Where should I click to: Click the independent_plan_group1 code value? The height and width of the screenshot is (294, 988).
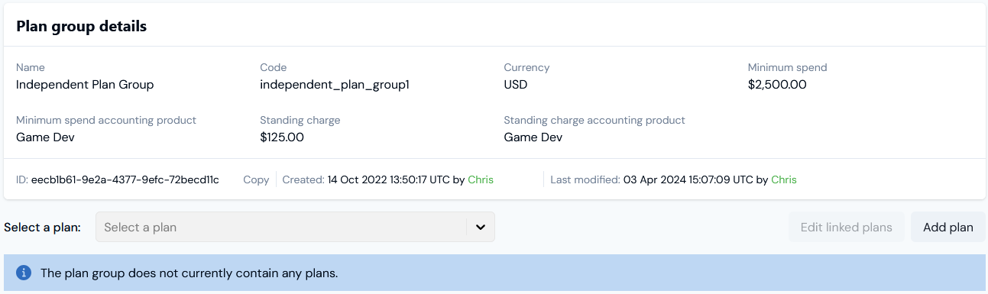click(335, 85)
